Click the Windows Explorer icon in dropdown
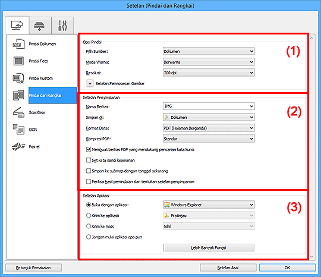The height and width of the screenshot is (277, 321). [167, 204]
